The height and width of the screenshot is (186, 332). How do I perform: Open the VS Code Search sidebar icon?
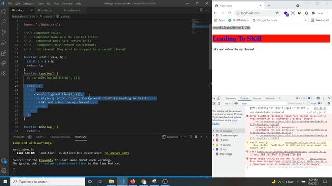4,22
